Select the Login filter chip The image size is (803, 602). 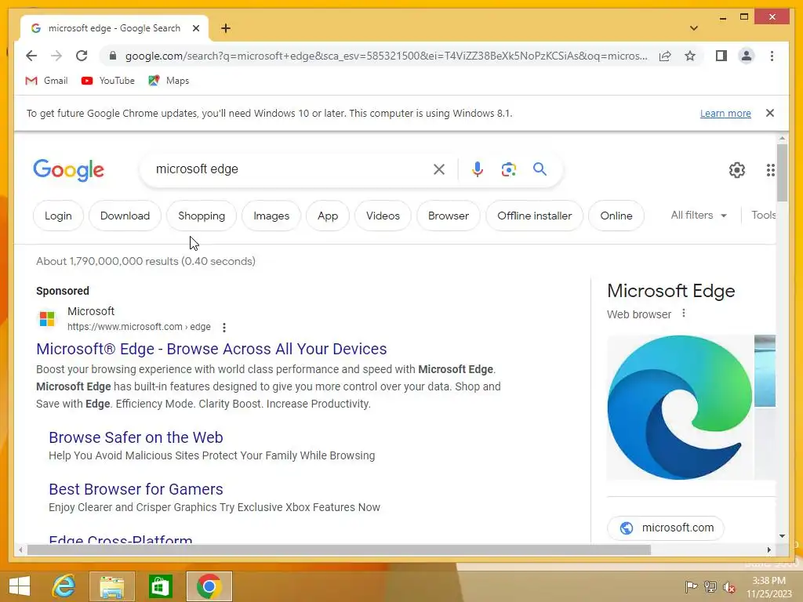(x=58, y=216)
